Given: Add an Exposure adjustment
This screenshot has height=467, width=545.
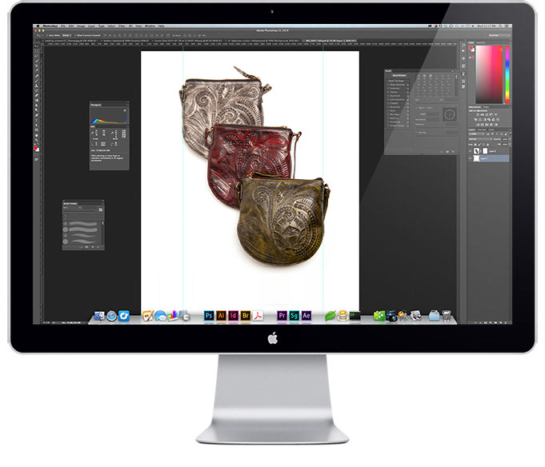Looking at the screenshot, I should pos(491,114).
